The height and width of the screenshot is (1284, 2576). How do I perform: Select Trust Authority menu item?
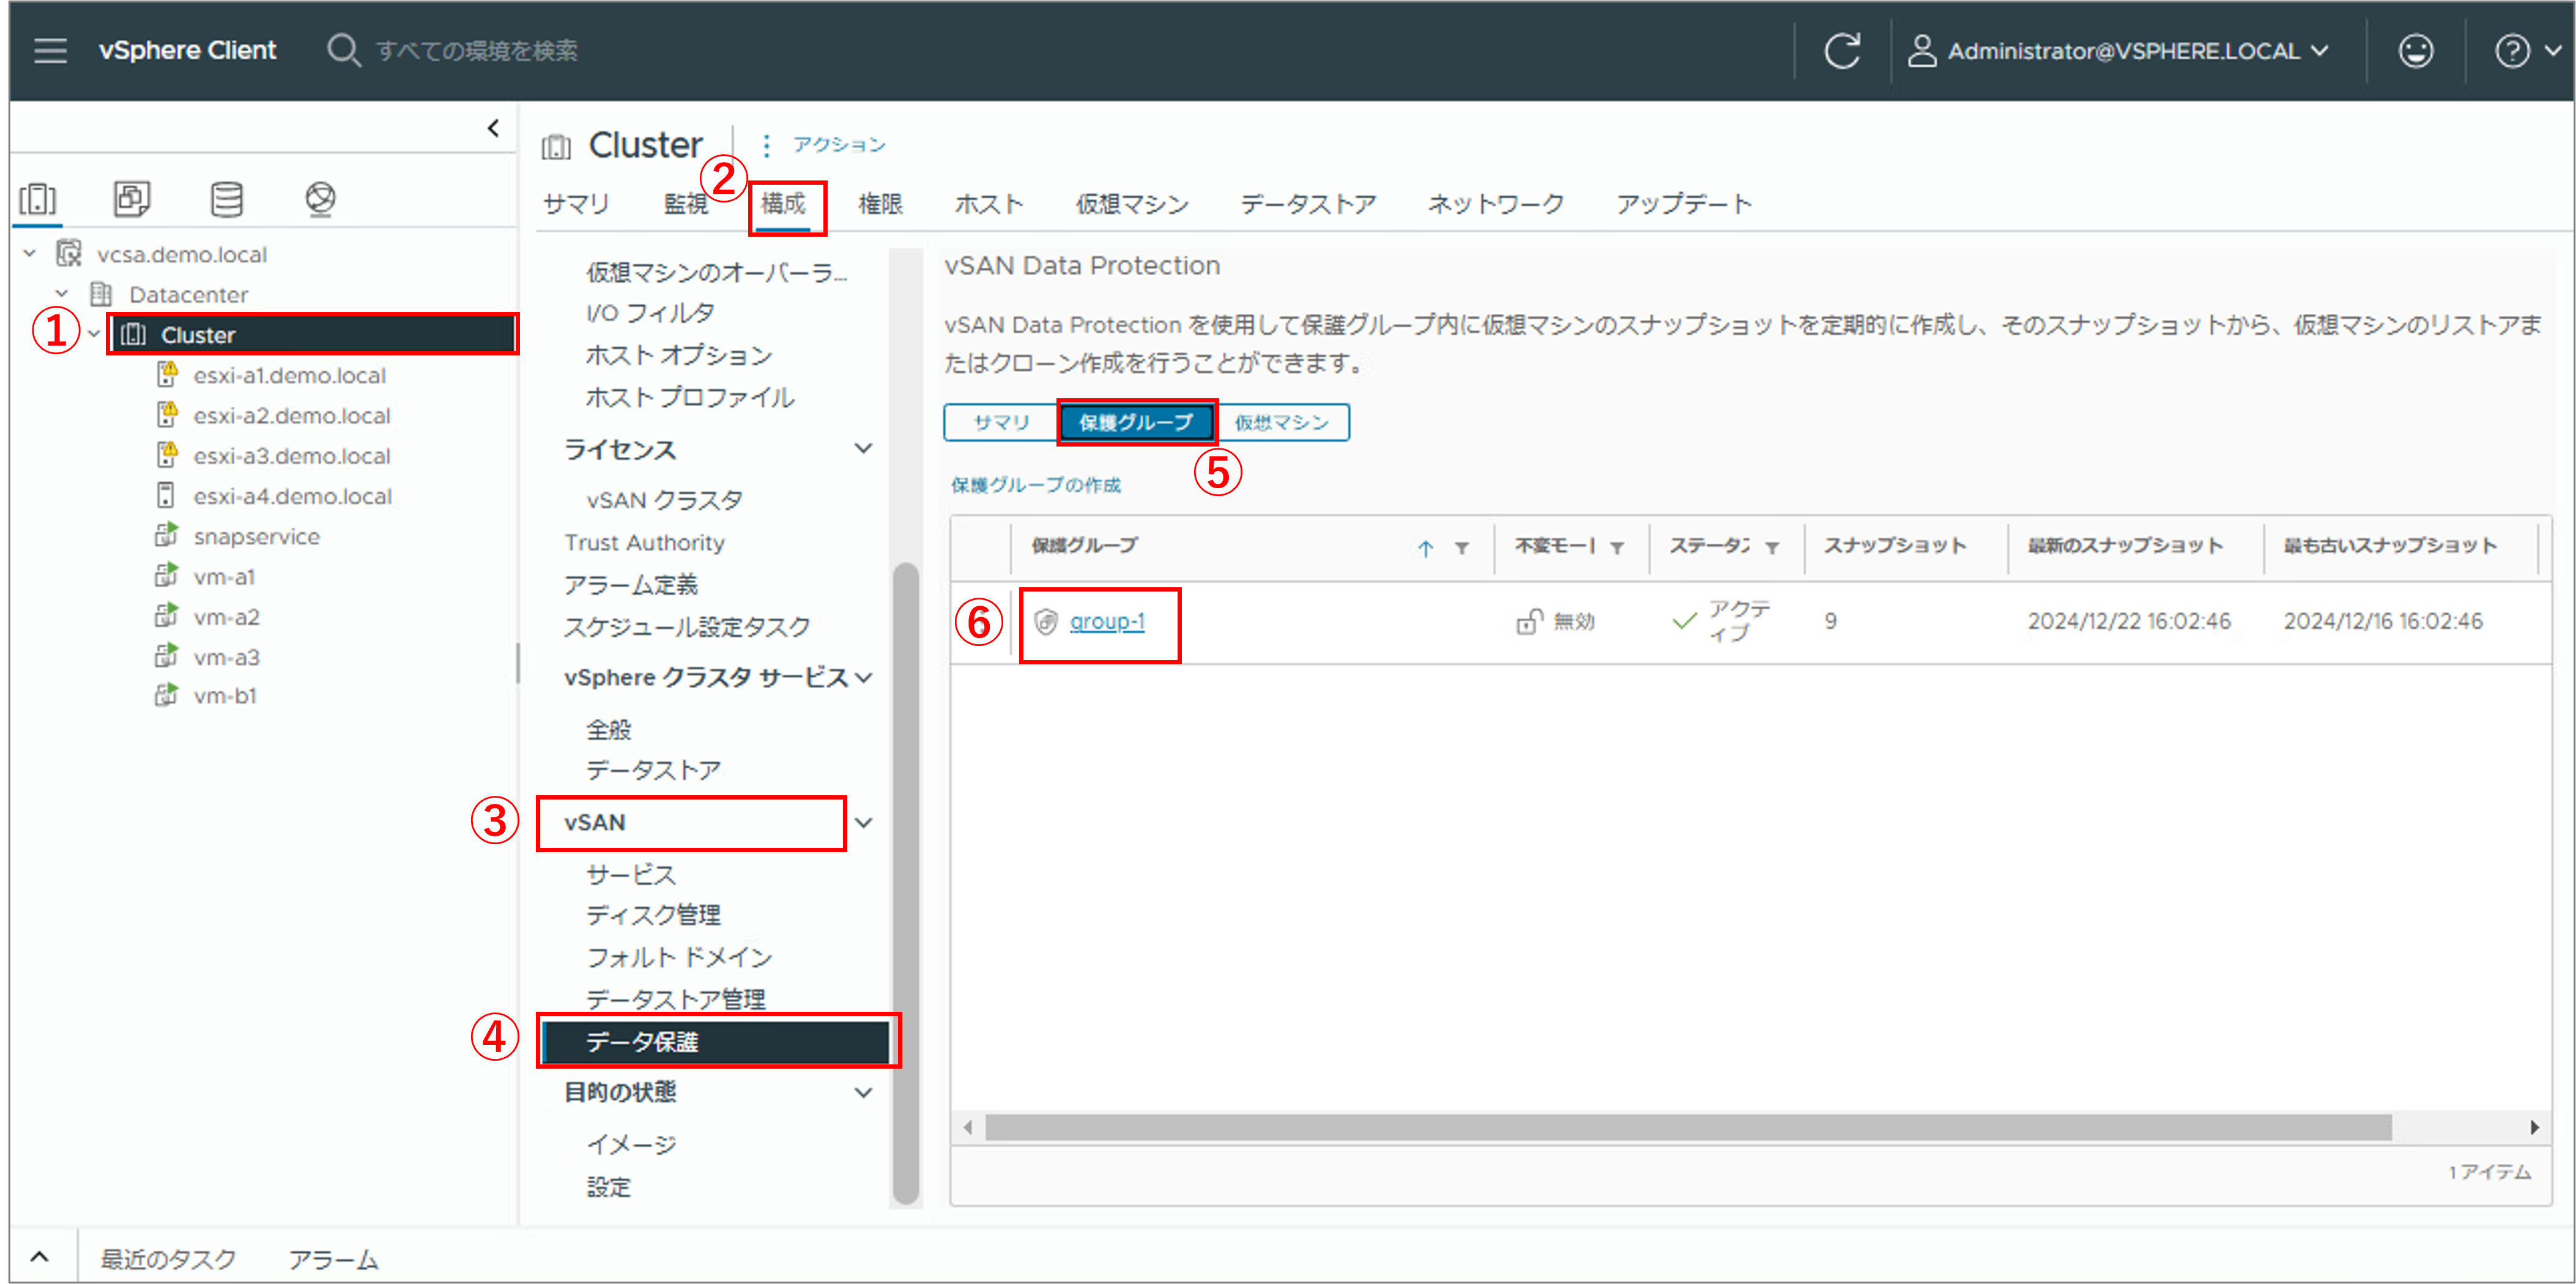pos(644,542)
